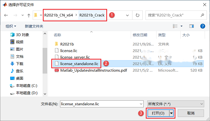Image resolution: width=210 pixels, height=121 pixels.
Task: Select 视频 in the sidebar
Action: pos(17,42)
